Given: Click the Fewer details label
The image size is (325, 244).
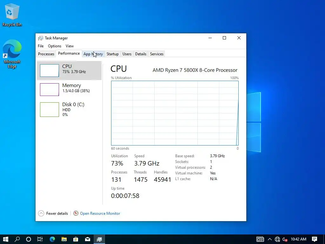Looking at the screenshot, I should click(57, 213).
